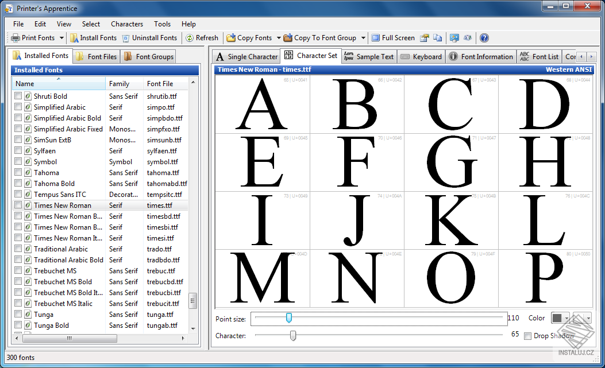Select the Character Set tab
The width and height of the screenshot is (605, 368).
[x=311, y=56]
